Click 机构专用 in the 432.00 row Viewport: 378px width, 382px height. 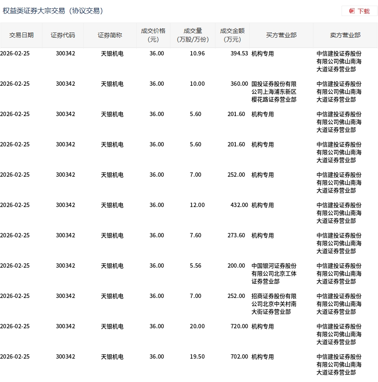pyautogui.click(x=262, y=205)
